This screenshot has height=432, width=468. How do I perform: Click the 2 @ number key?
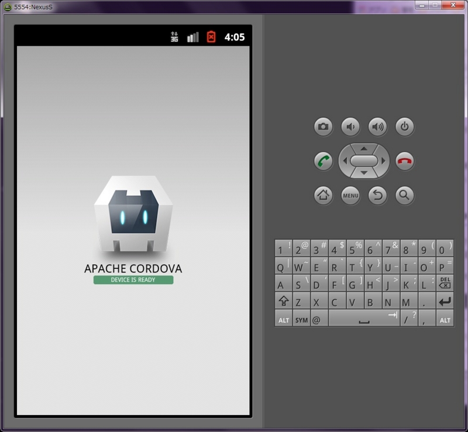point(301,248)
